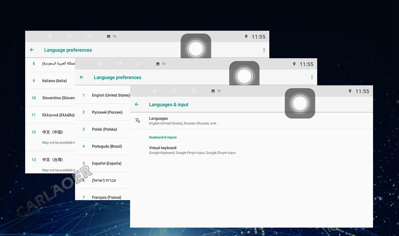Tap the square recents button above the English list

click(x=139, y=64)
